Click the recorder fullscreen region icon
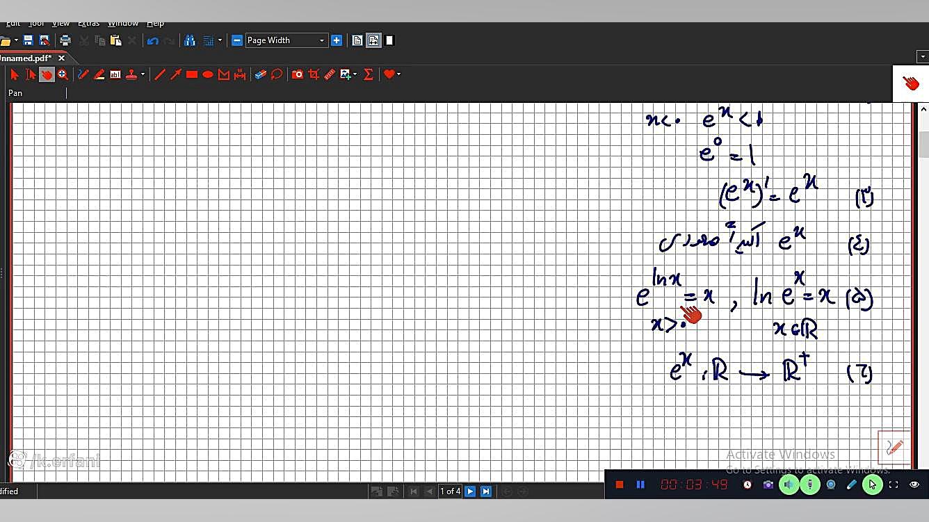The image size is (929, 522). pyautogui.click(x=894, y=484)
